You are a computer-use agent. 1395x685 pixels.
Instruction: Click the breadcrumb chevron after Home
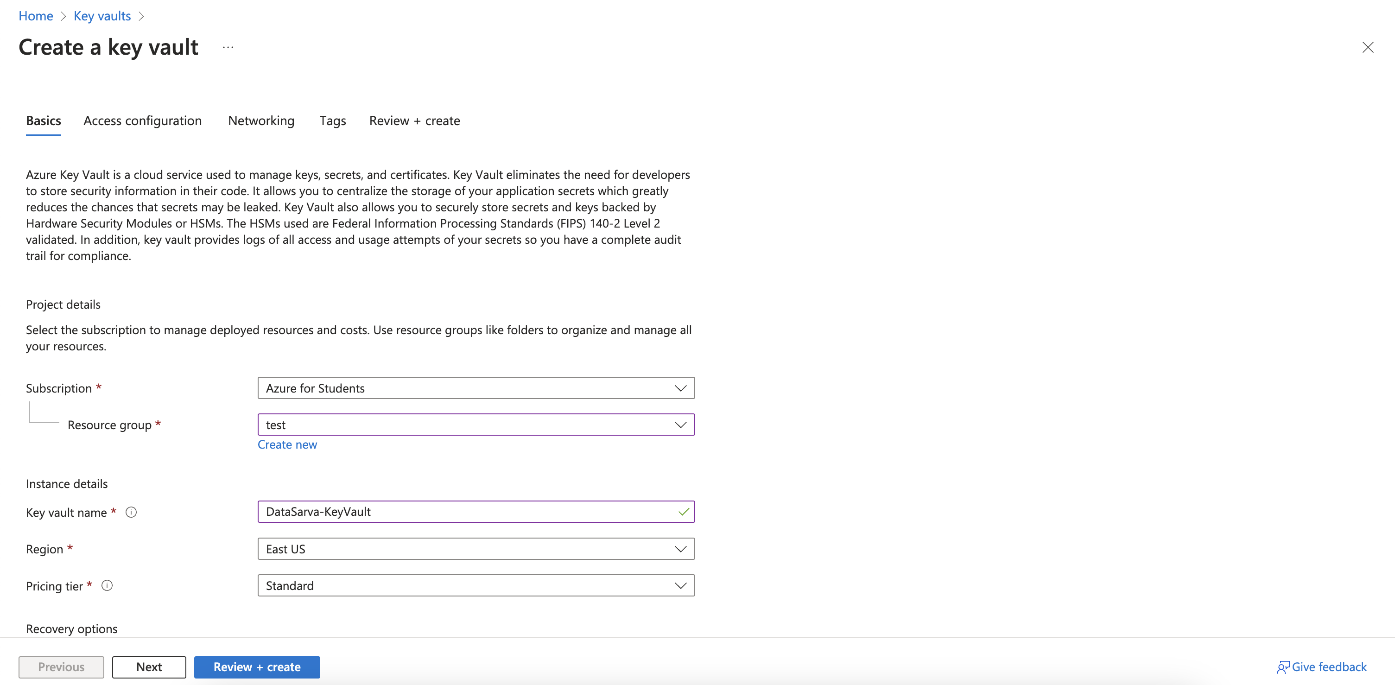click(x=63, y=16)
